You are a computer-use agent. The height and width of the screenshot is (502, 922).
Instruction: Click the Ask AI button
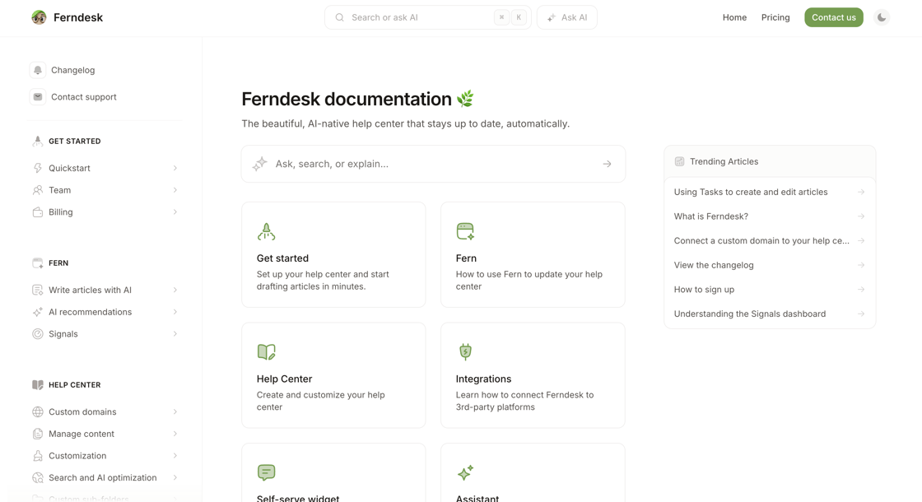point(567,17)
